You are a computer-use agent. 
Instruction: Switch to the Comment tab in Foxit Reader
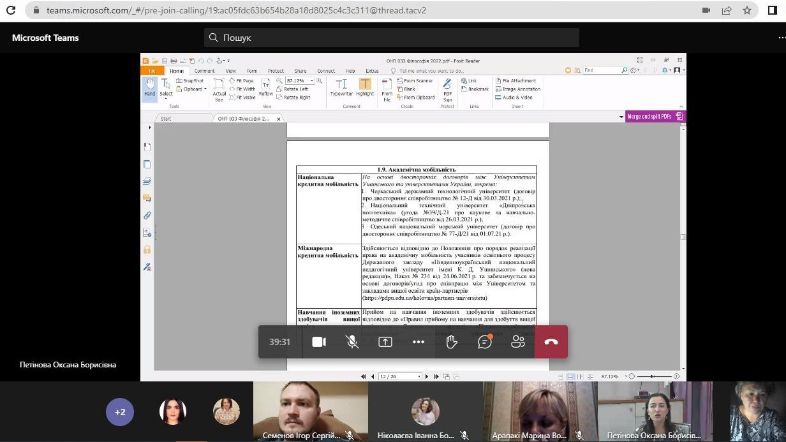[205, 71]
